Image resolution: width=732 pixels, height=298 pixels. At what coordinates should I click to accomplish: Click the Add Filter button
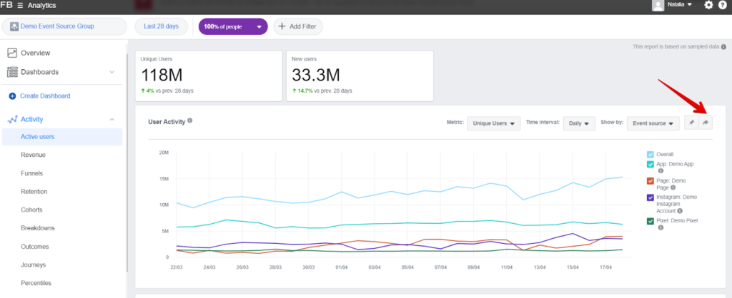coord(298,26)
